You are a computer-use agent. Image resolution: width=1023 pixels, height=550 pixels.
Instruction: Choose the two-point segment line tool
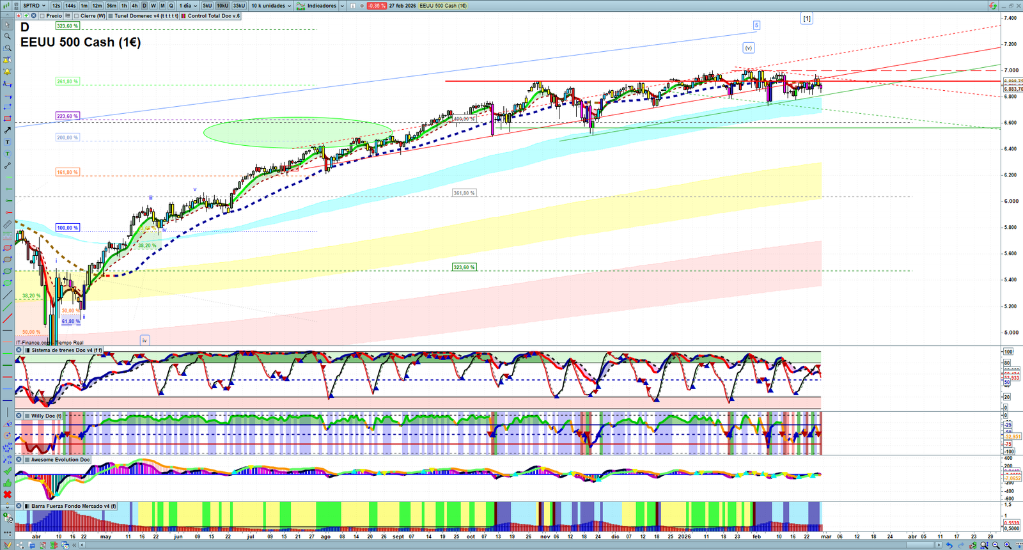tap(7, 166)
